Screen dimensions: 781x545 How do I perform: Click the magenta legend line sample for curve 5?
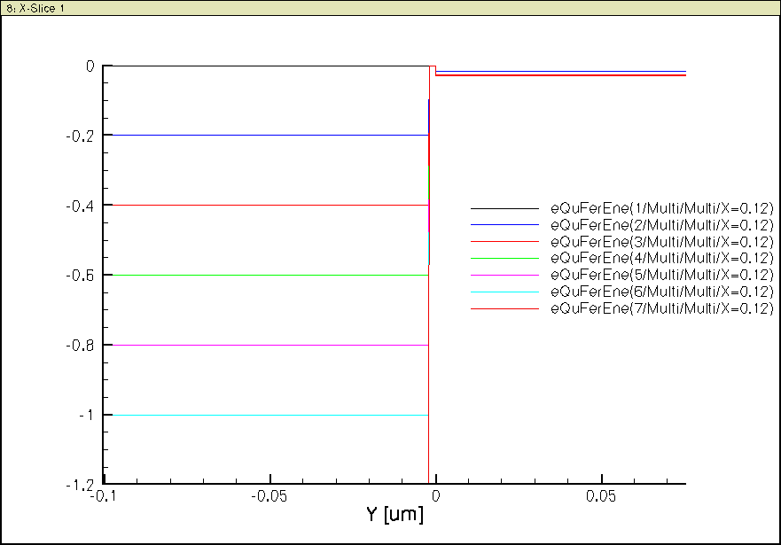(504, 276)
